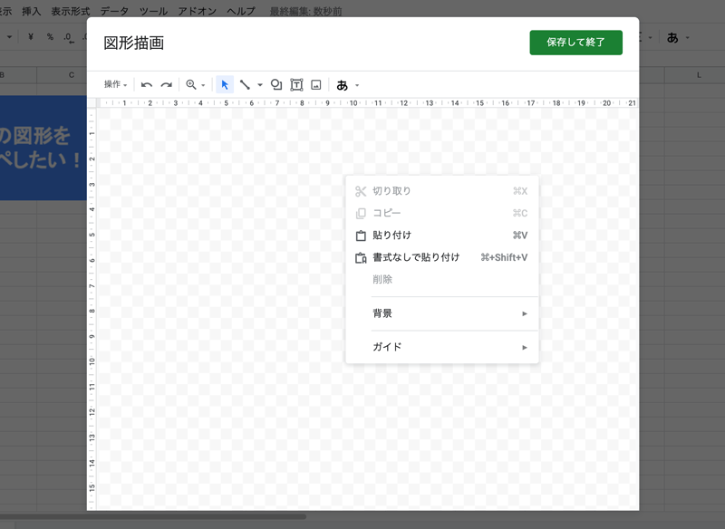Viewport: 725px width, 529px height.
Task: Click the zoom magnifier icon
Action: click(191, 84)
